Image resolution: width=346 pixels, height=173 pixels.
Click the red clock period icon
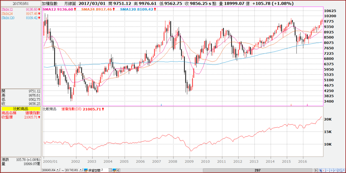(x=324, y=170)
